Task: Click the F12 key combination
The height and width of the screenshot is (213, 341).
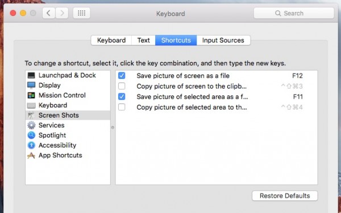Action: [x=297, y=76]
